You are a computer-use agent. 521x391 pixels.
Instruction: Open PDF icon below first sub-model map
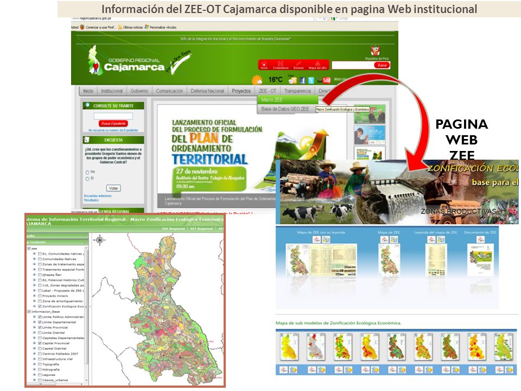pyautogui.click(x=284, y=369)
